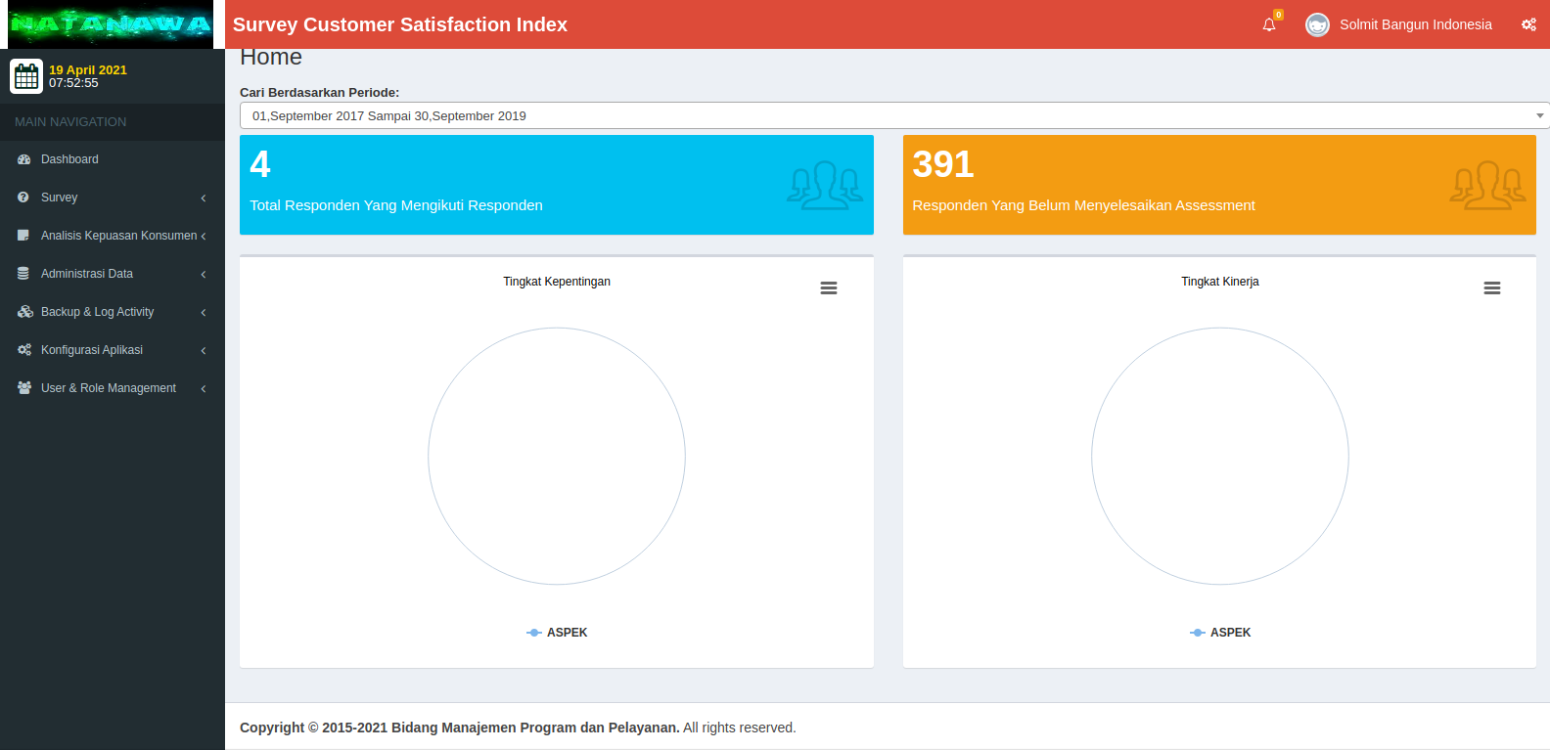Click the calendar icon in sidebar
This screenshot has width=1550, height=750.
(x=26, y=76)
